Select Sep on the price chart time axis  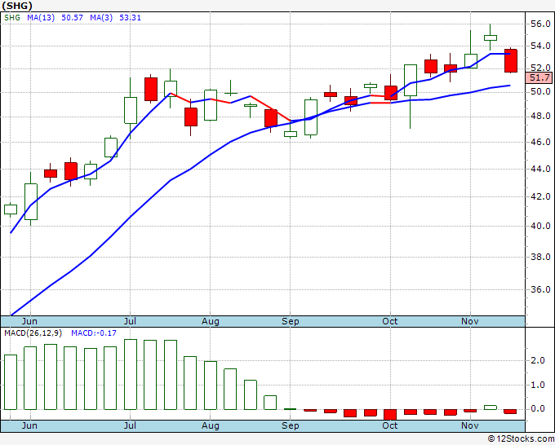291,321
